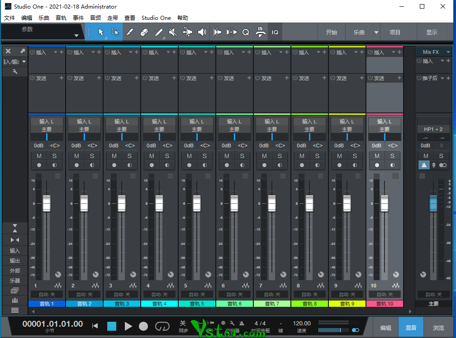Toggle the Loop button in transport

point(162,326)
